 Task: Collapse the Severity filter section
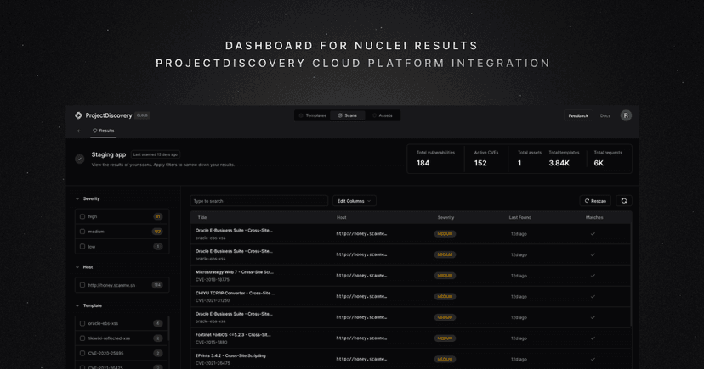pos(78,198)
